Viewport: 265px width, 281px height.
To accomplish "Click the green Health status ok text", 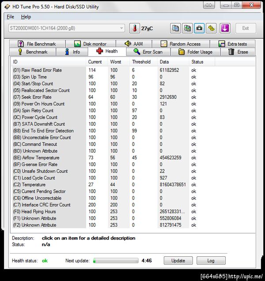I will (x=45, y=261).
